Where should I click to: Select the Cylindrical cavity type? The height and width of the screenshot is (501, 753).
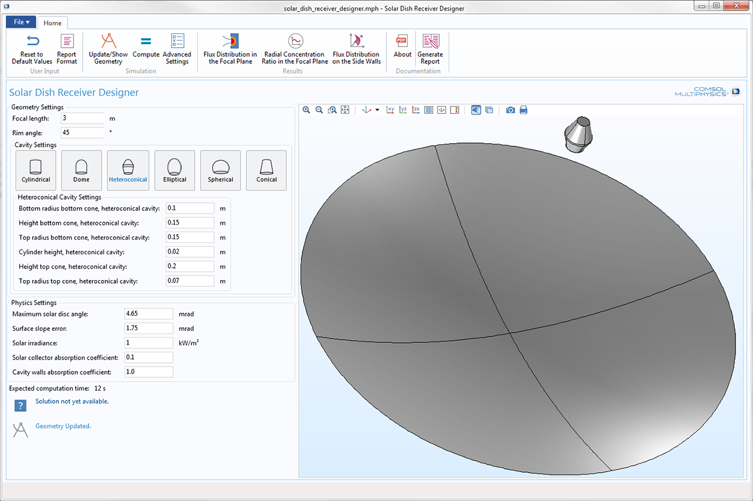36,170
